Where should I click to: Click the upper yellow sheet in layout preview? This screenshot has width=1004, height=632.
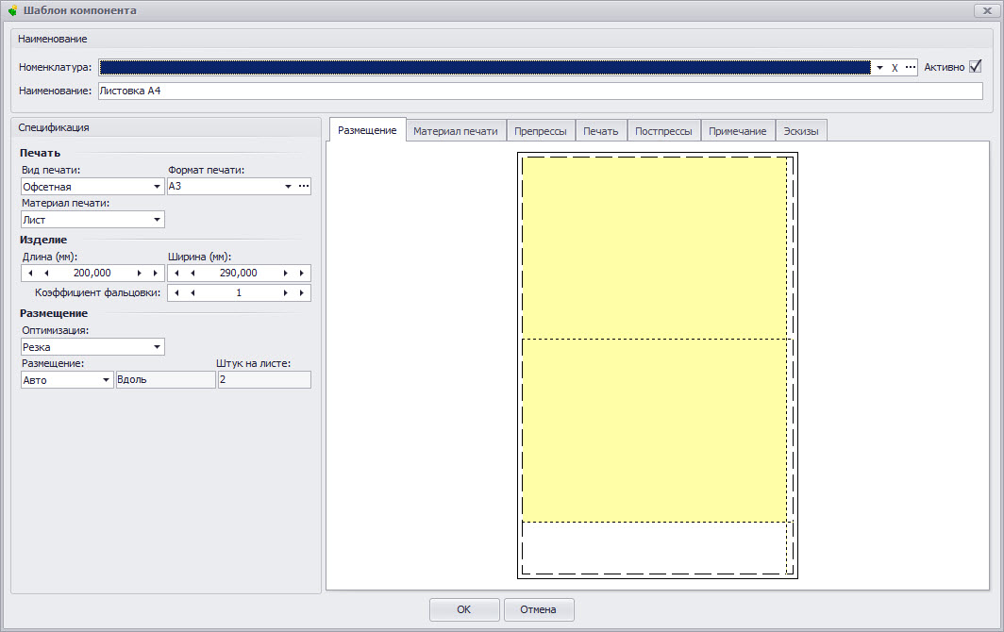coord(654,247)
